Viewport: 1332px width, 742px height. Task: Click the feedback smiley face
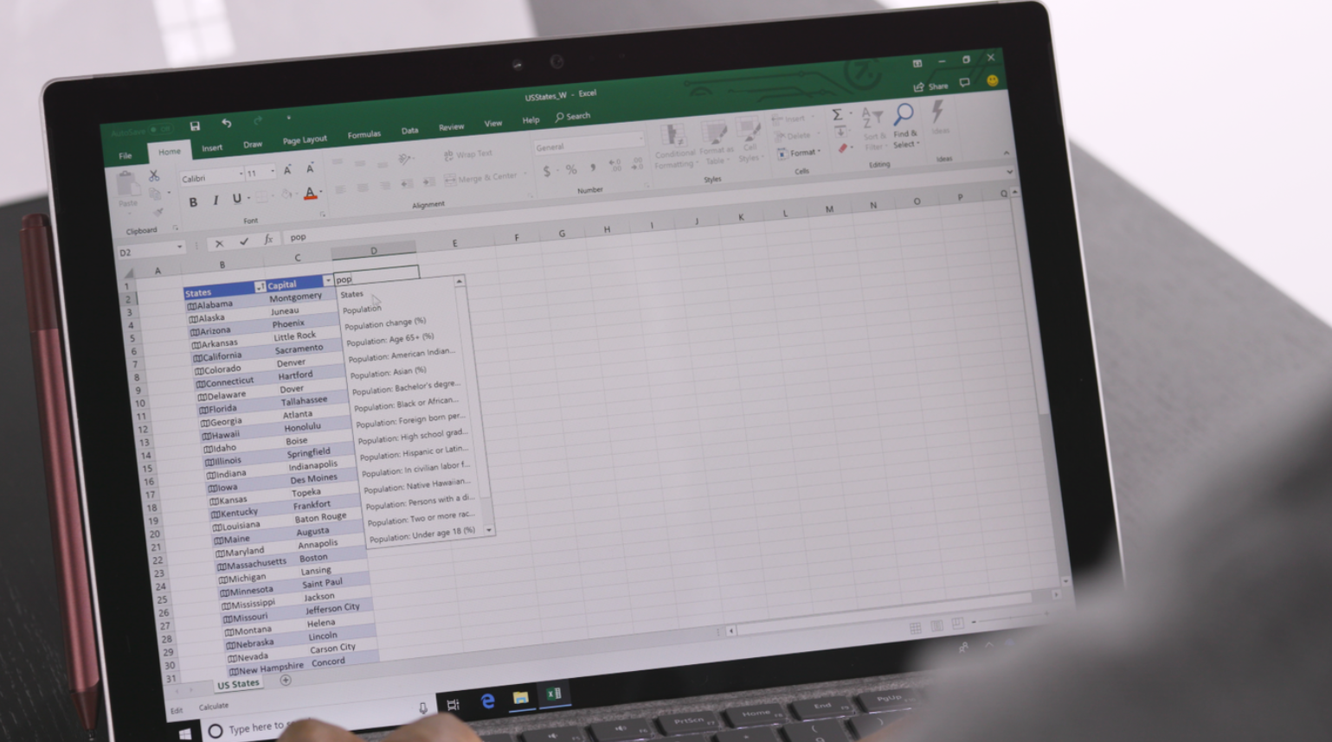click(993, 81)
